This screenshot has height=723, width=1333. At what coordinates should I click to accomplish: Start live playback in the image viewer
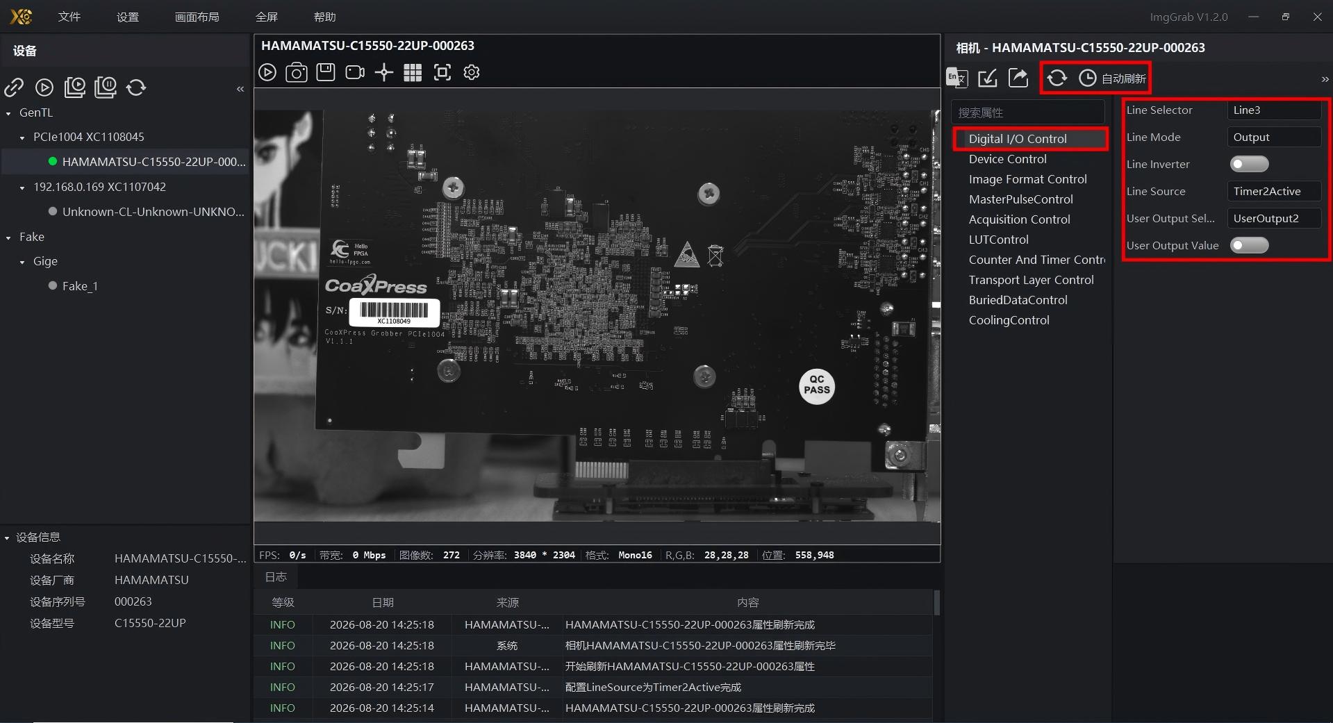267,72
